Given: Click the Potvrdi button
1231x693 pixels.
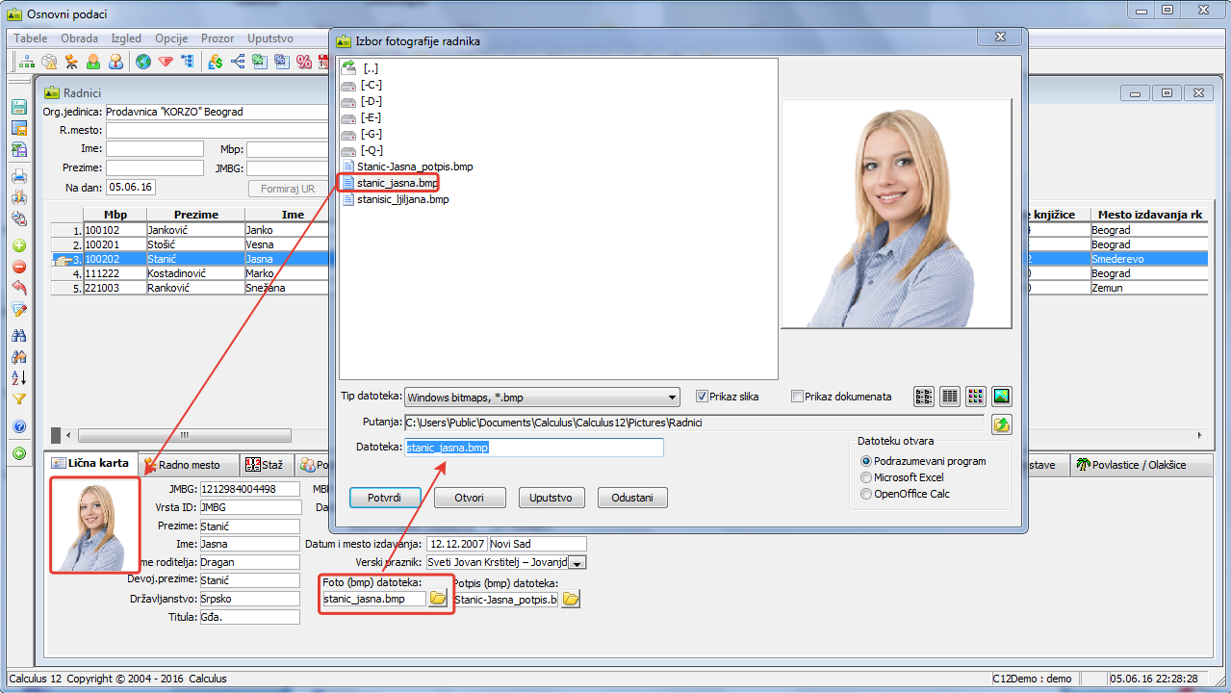Looking at the screenshot, I should 385,499.
